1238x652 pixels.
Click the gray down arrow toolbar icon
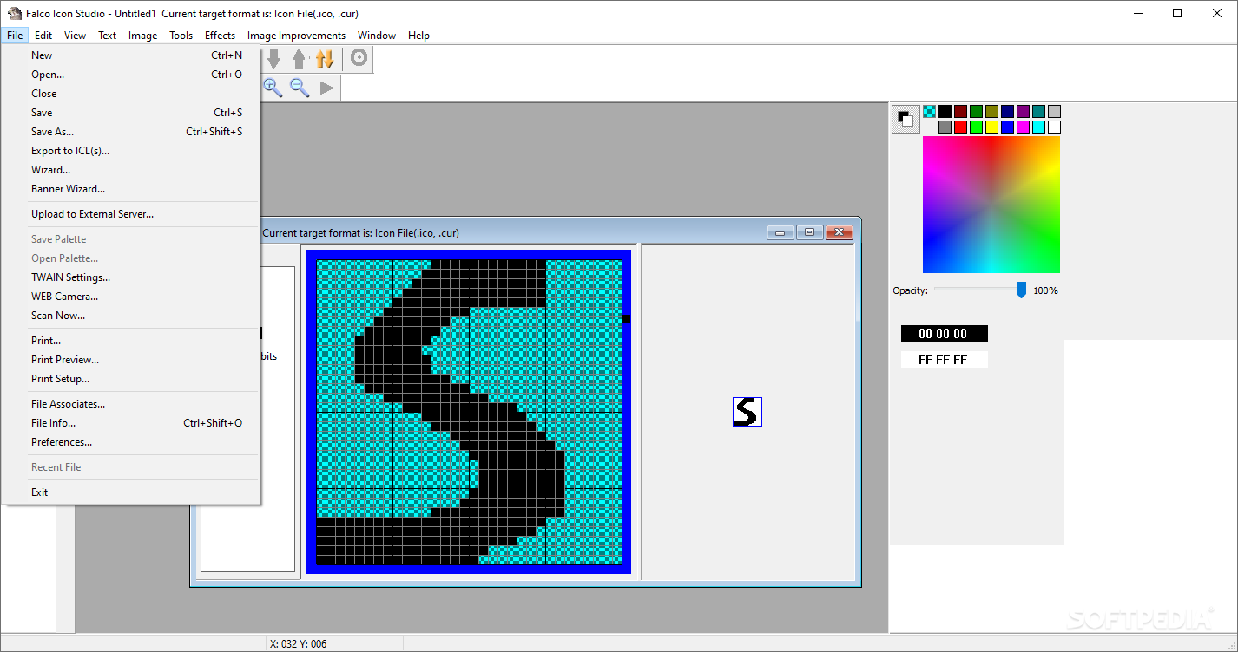coord(273,59)
